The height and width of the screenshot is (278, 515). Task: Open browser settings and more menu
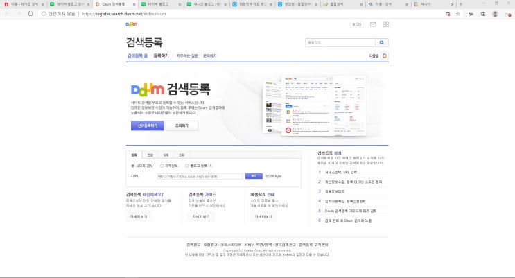[x=508, y=14]
